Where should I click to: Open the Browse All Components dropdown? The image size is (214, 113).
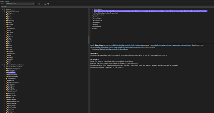pyautogui.click(x=20, y=4)
